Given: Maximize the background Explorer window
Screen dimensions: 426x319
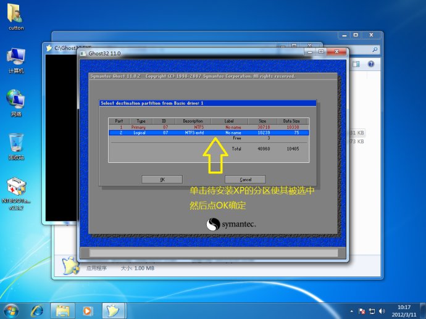Looking at the screenshot, I should [356, 35].
